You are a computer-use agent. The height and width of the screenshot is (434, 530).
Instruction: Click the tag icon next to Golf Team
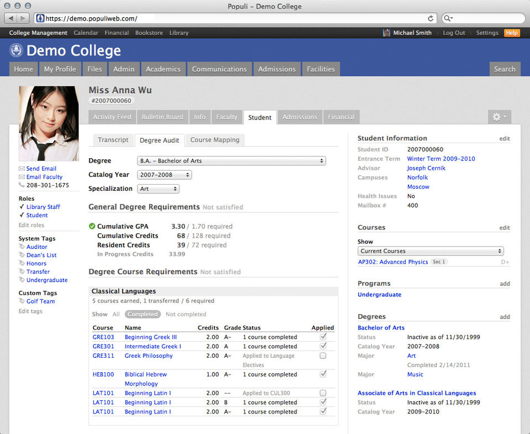[22, 301]
